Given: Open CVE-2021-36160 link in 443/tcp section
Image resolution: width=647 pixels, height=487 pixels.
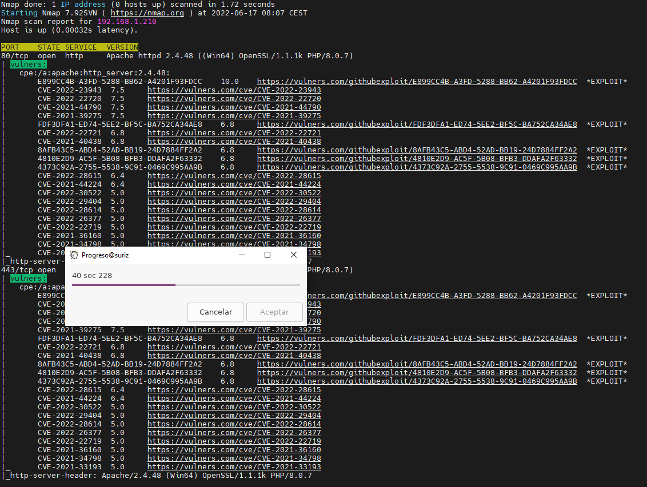Looking at the screenshot, I should pos(234,450).
